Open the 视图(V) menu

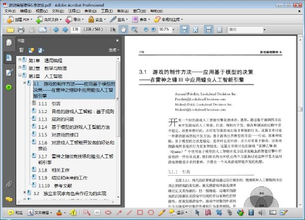click(x=42, y=11)
